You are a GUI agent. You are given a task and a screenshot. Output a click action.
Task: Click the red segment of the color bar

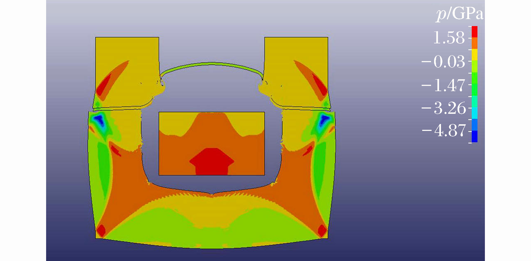click(x=474, y=32)
